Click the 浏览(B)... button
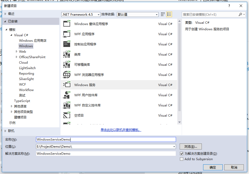 coord(191,147)
